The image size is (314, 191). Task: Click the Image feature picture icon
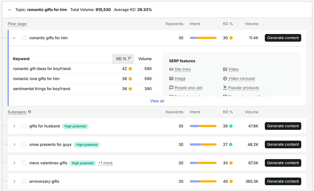click(171, 79)
